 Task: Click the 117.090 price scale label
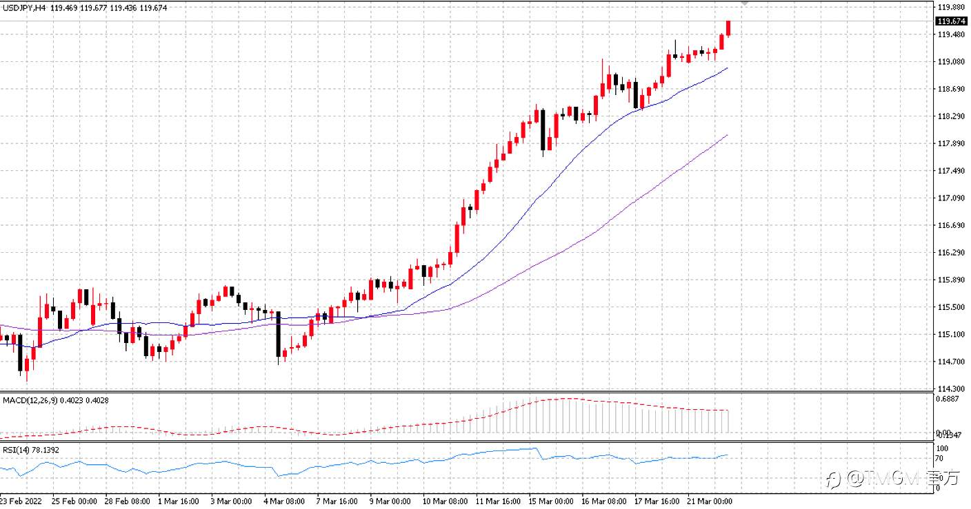pyautogui.click(x=950, y=198)
